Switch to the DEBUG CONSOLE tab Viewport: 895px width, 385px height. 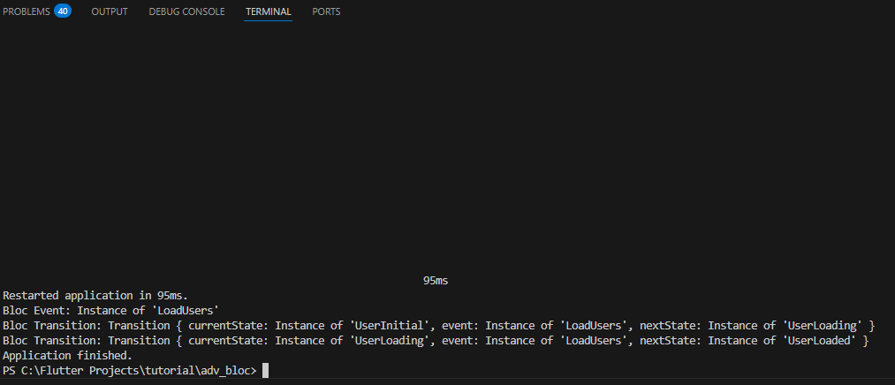pyautogui.click(x=186, y=11)
